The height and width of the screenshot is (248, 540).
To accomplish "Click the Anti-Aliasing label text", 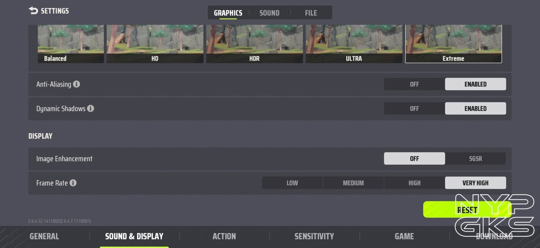I will [54, 84].
